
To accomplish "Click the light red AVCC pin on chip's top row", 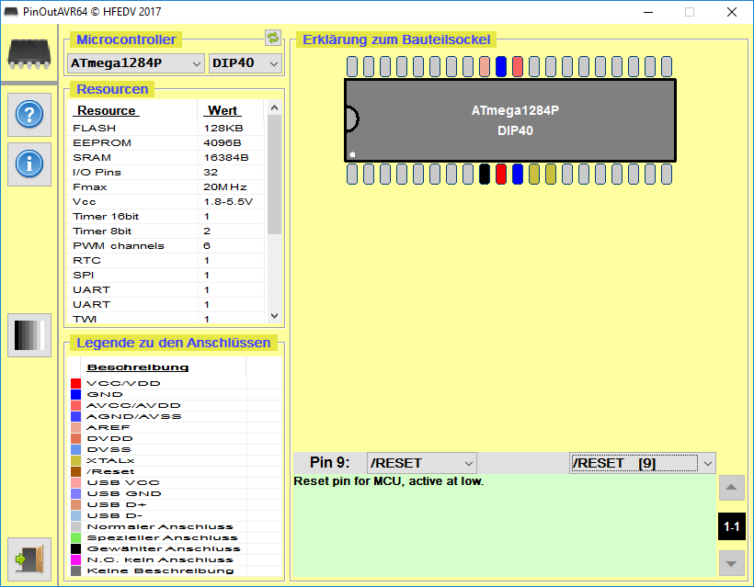I will (518, 66).
